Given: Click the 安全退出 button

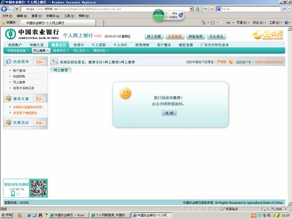Looking at the screenshot, I should coord(217,36).
